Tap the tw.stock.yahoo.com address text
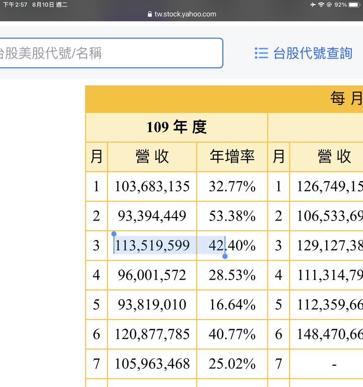 (x=185, y=14)
